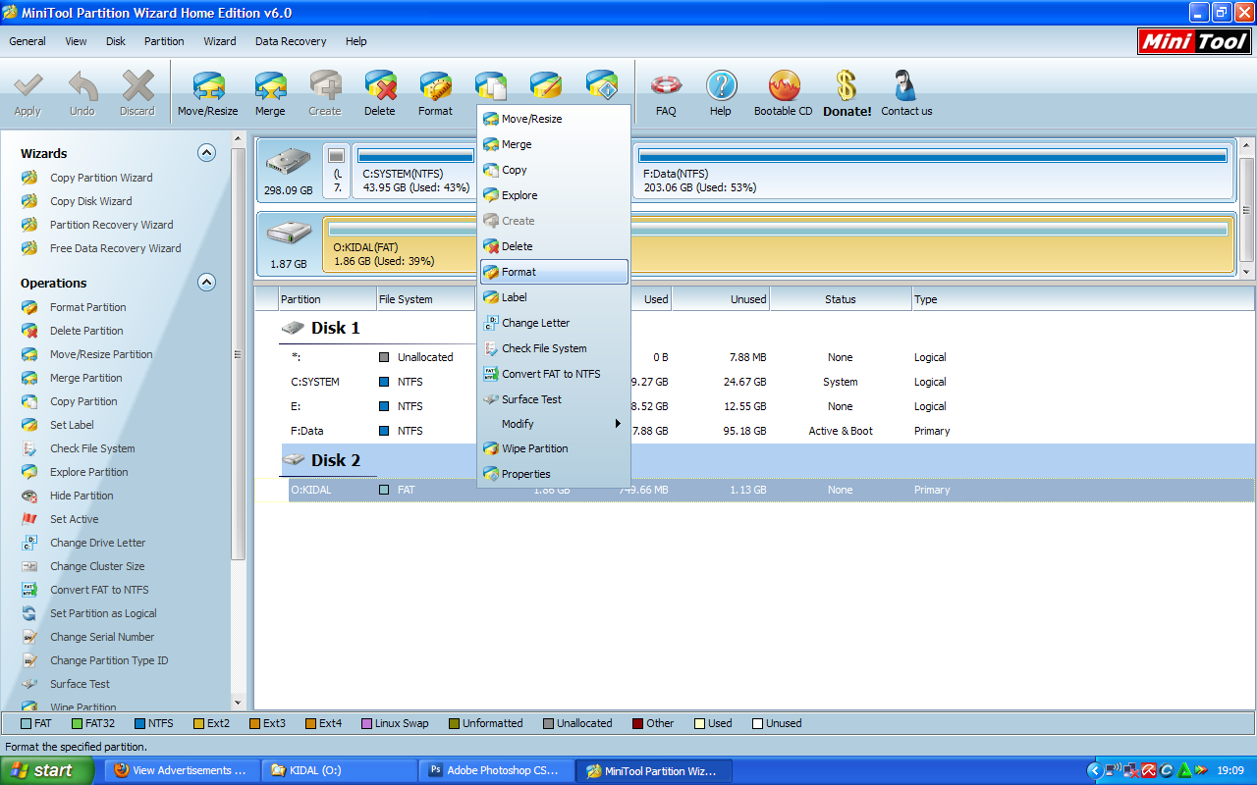Select F:Data partition block in disk map
1257x785 pixels.
[x=934, y=171]
